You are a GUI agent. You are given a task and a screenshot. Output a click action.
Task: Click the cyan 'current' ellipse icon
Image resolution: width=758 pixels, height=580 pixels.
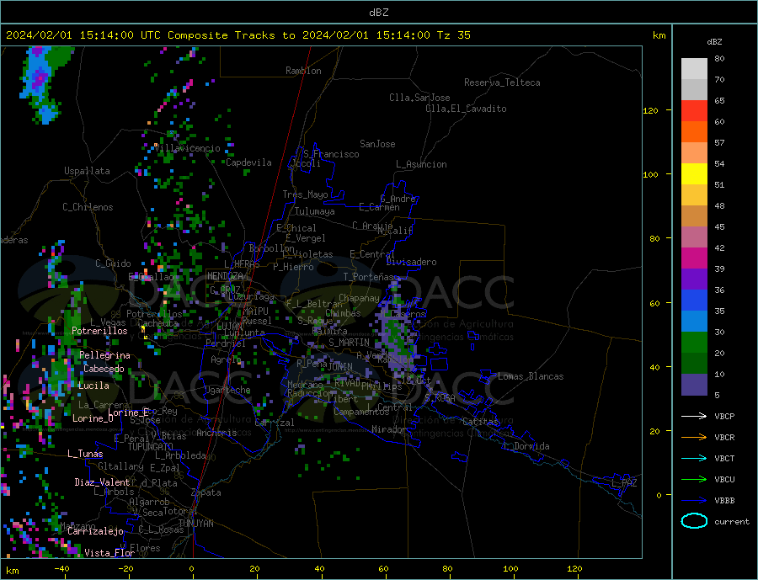694,520
